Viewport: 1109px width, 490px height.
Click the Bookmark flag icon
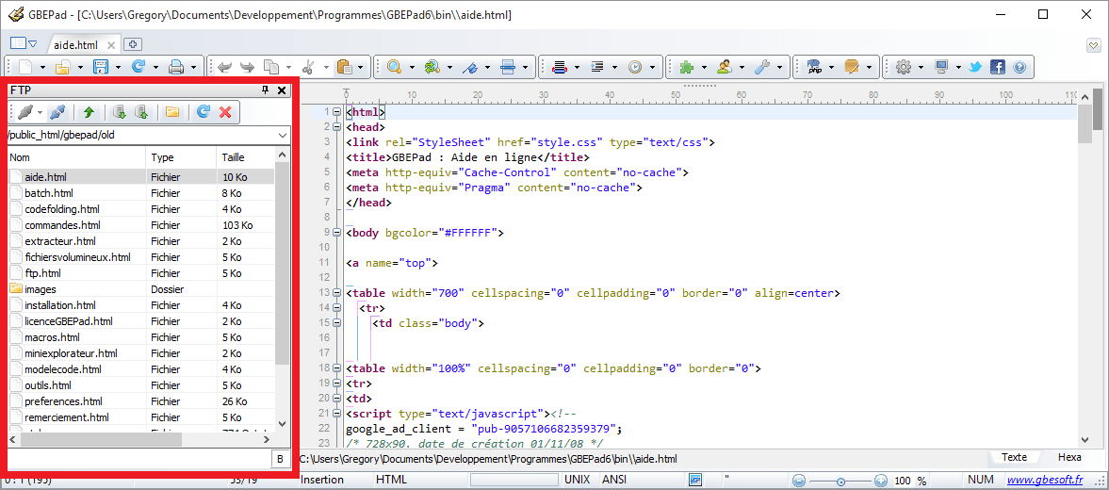(x=470, y=67)
